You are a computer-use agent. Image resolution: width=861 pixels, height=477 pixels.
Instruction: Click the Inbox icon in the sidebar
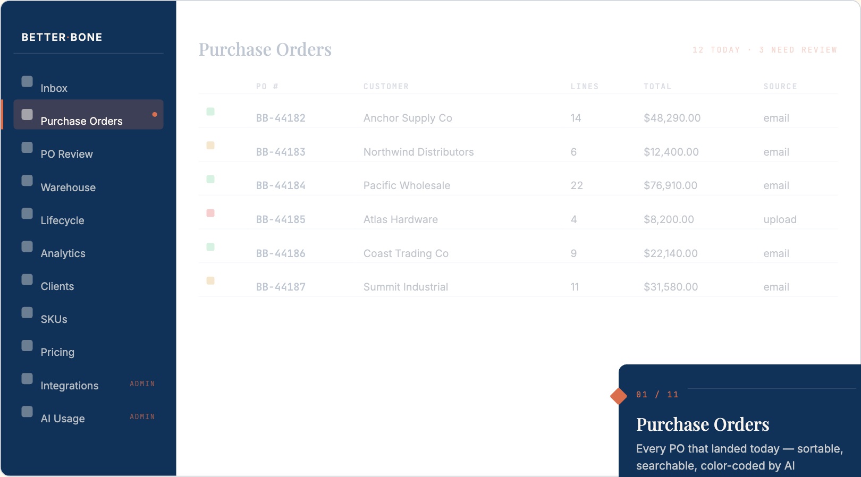(27, 82)
